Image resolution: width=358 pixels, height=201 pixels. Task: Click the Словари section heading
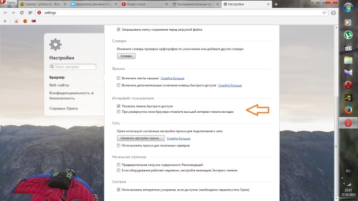pyautogui.click(x=119, y=41)
